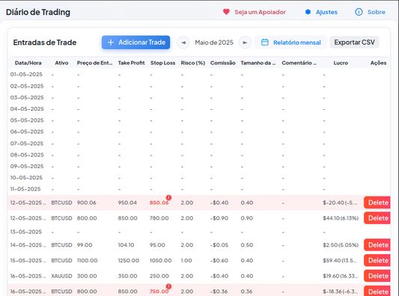Click entry price 1100.00
The height and width of the screenshot is (296, 399).
pos(87,260)
